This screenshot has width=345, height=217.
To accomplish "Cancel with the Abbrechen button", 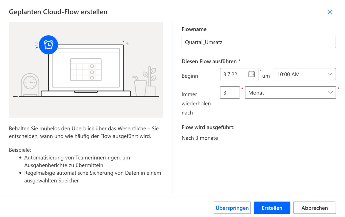I will click(314, 208).
